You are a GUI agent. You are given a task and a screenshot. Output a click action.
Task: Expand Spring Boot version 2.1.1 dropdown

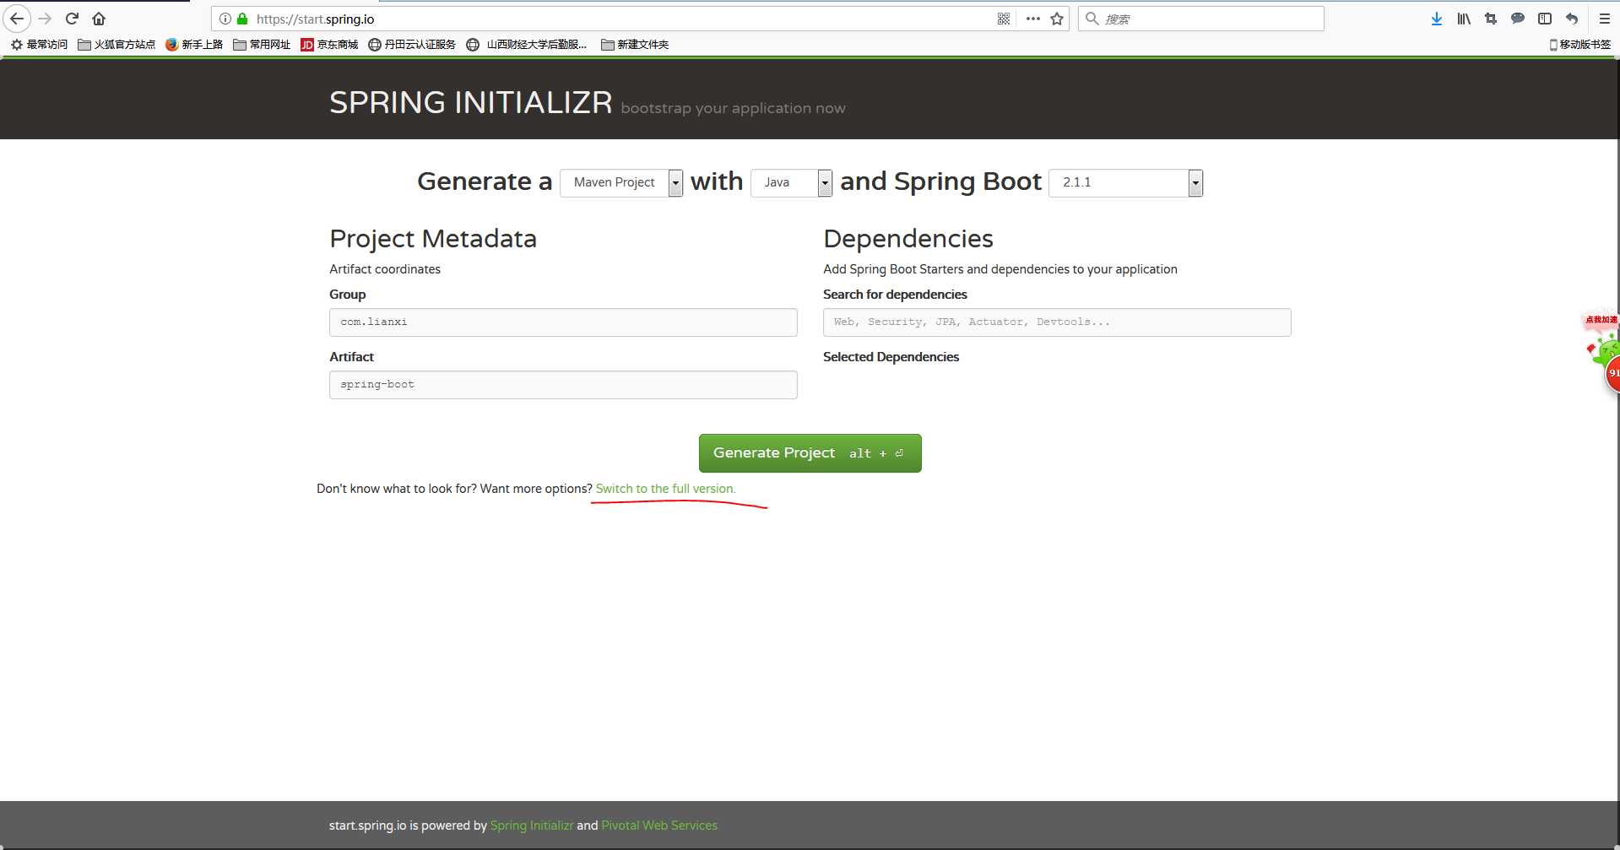(x=1125, y=183)
